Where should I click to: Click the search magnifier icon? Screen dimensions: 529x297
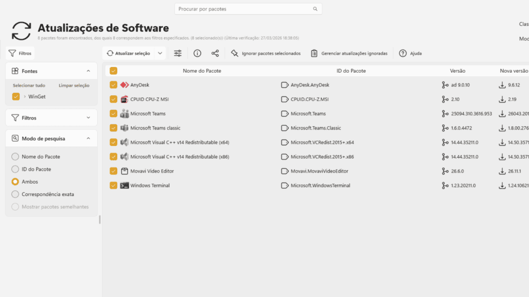pyautogui.click(x=315, y=9)
